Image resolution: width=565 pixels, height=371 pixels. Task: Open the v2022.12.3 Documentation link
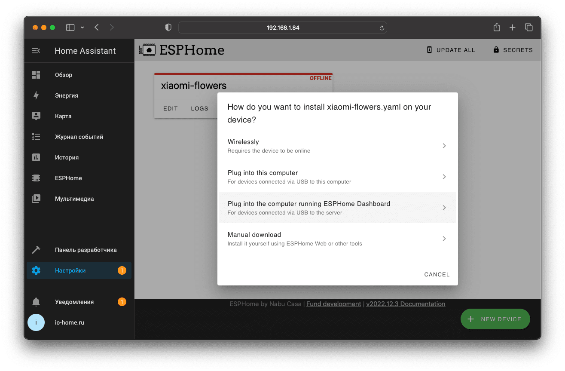(405, 304)
